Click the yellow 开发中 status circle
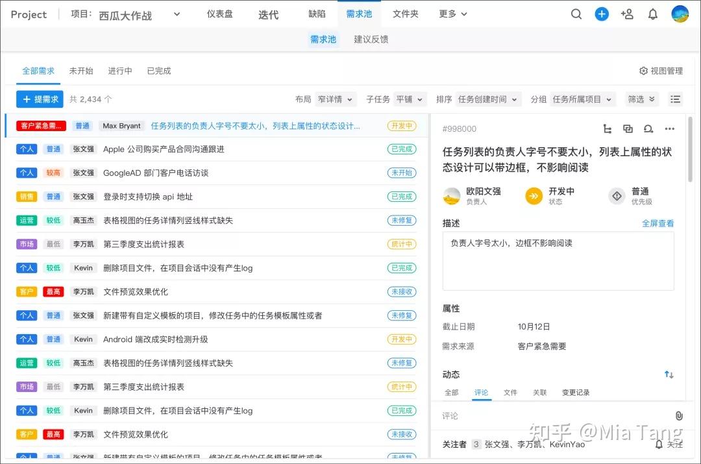Viewport: 701px width, 464px height. [534, 196]
